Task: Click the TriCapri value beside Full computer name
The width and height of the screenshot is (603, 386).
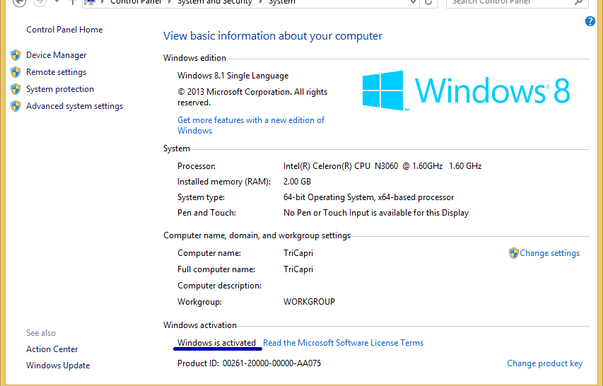Action: click(298, 269)
